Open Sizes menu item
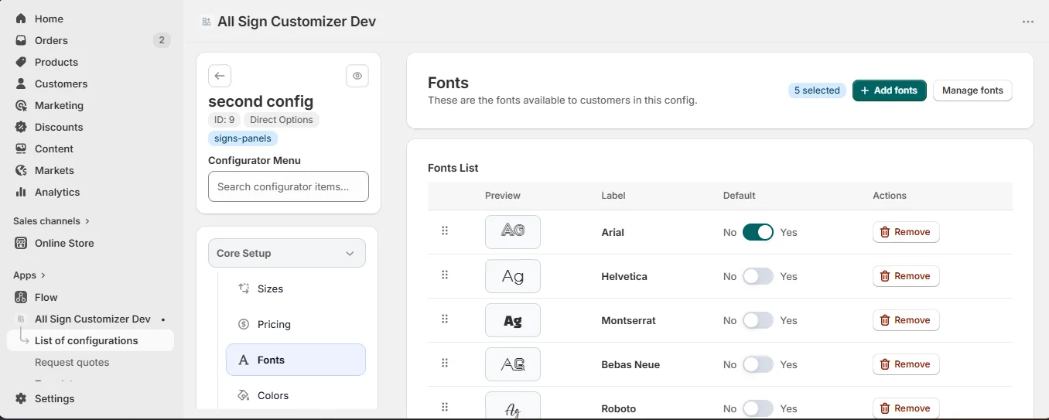 coord(296,289)
